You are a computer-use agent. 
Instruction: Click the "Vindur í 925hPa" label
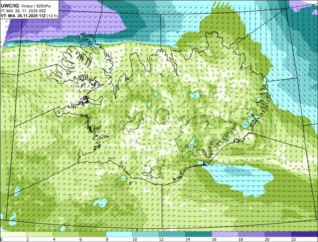click(36, 6)
